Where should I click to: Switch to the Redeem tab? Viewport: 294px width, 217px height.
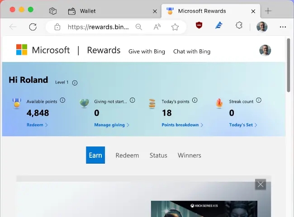(127, 156)
